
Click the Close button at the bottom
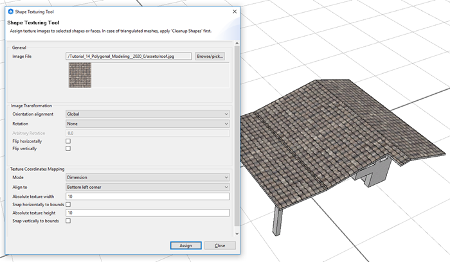pos(220,245)
